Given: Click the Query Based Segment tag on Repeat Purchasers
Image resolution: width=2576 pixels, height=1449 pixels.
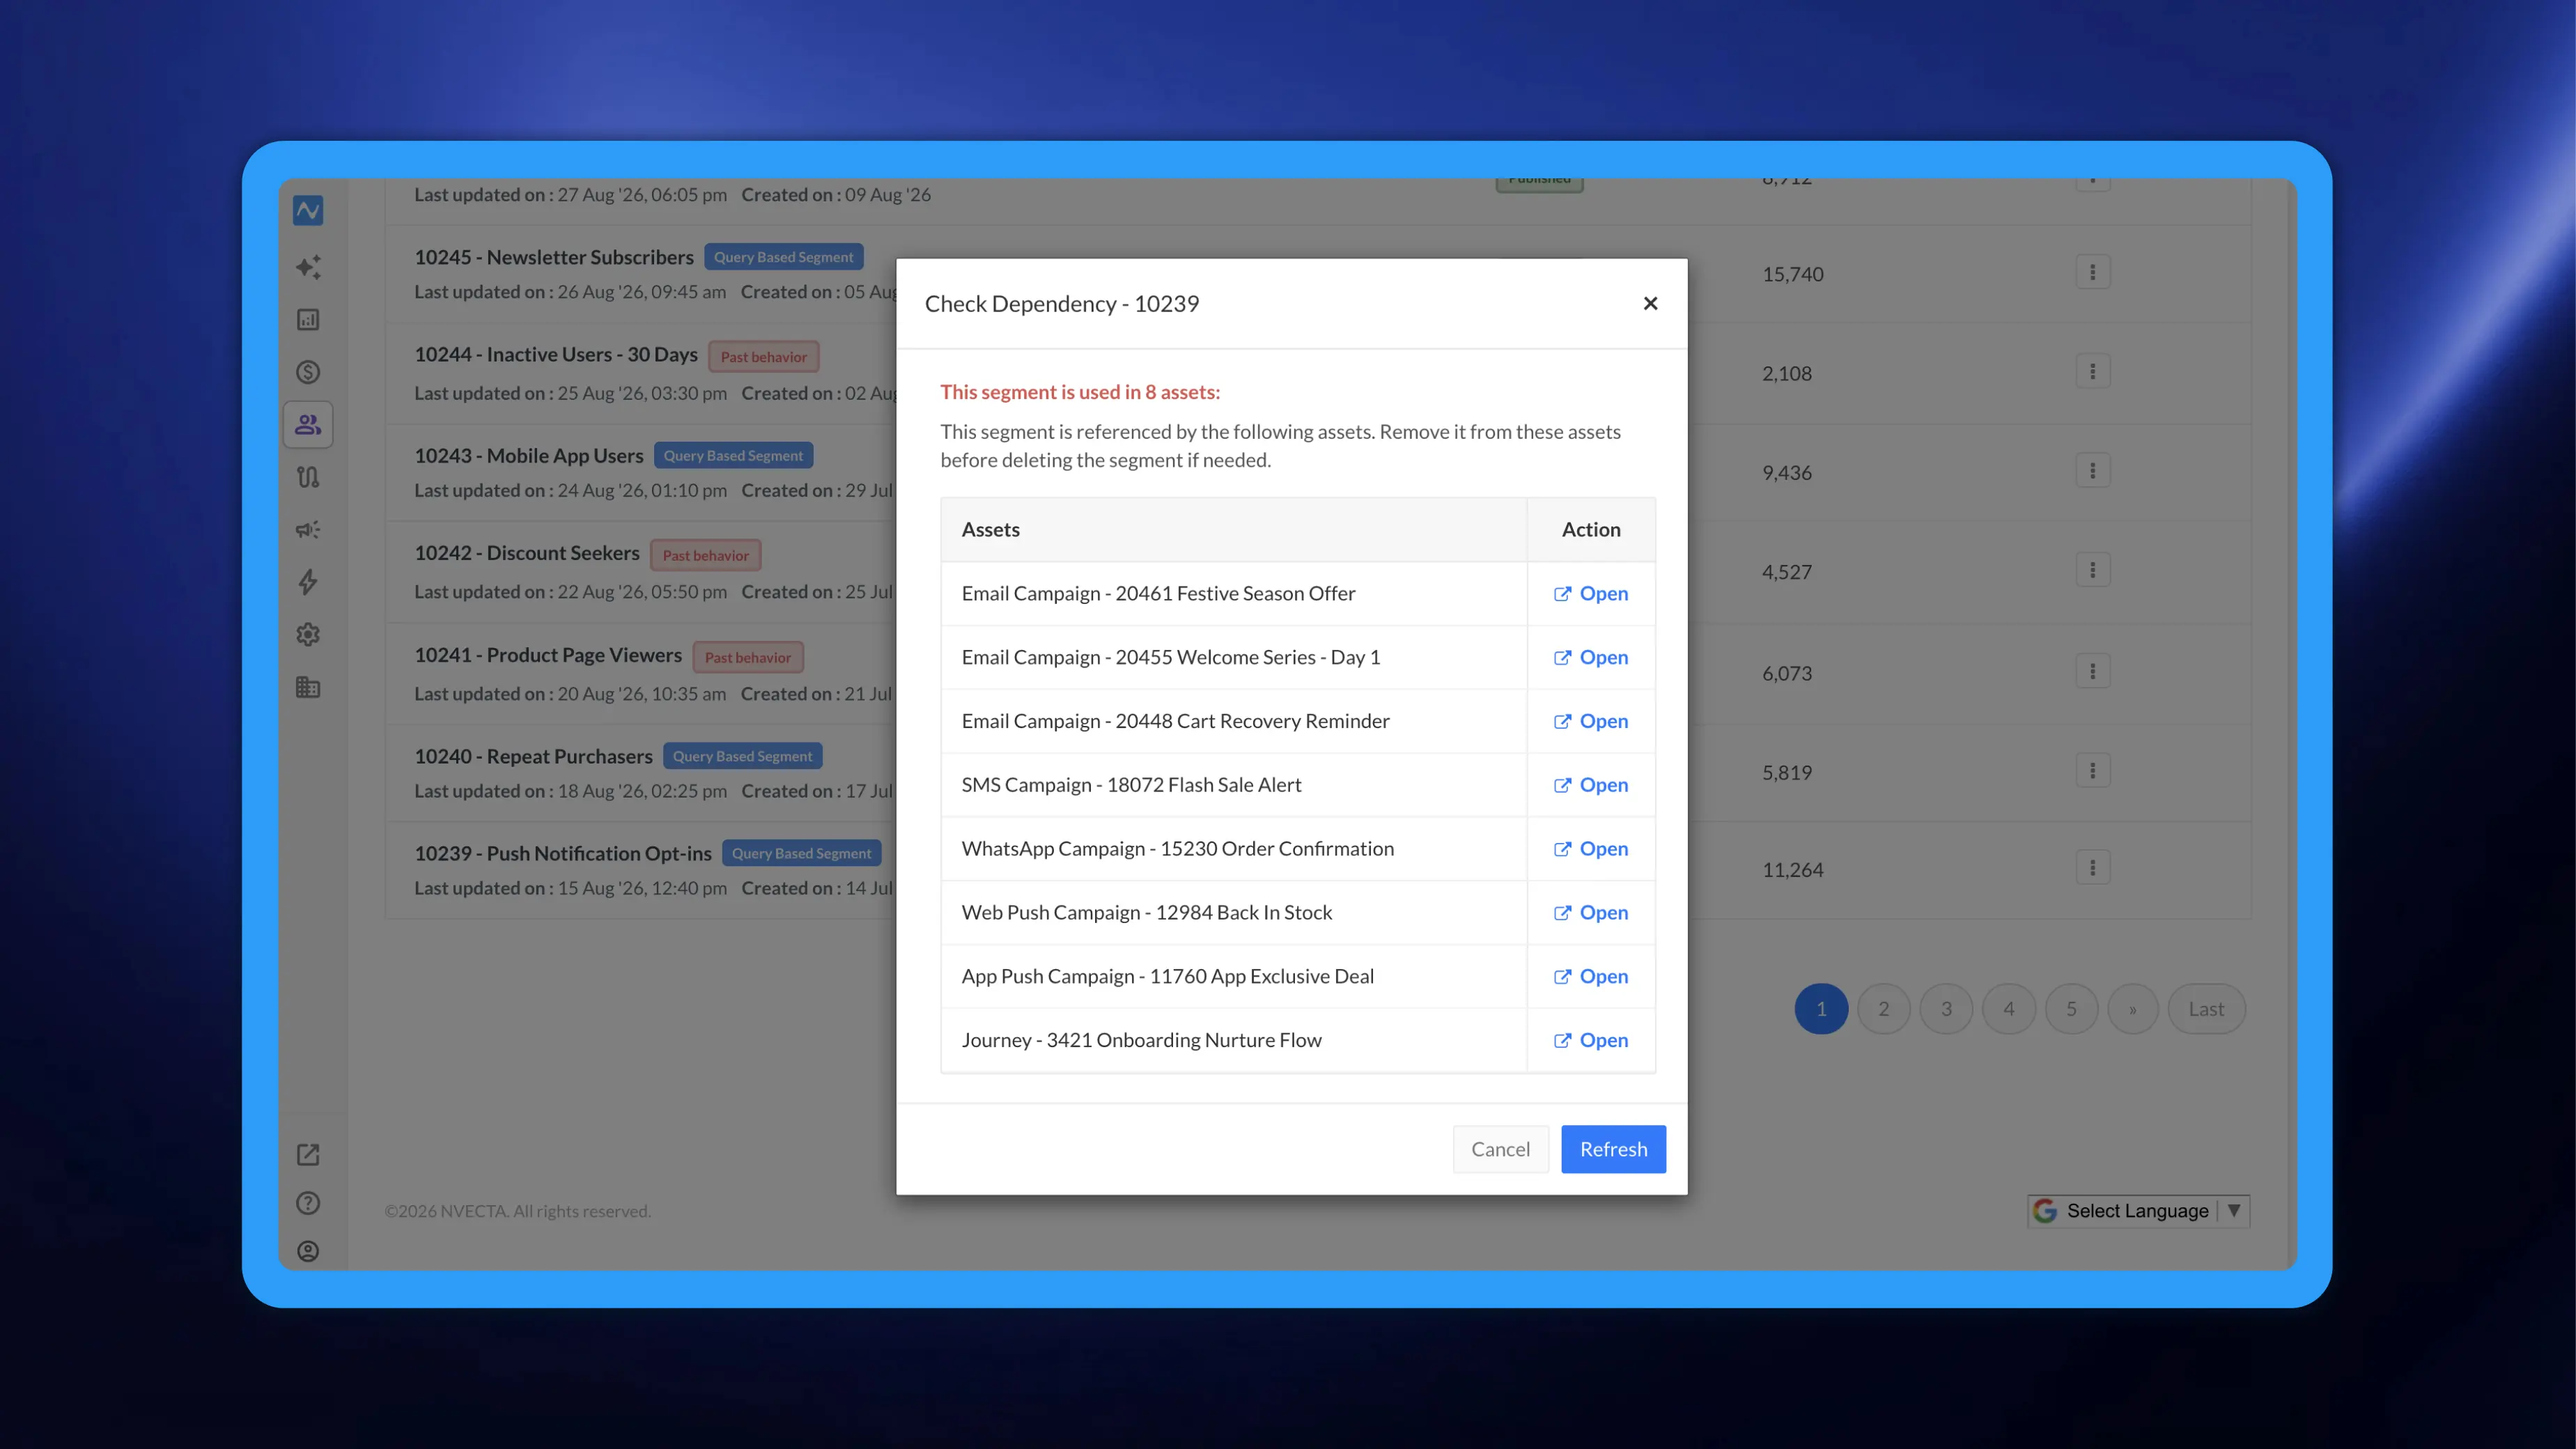Looking at the screenshot, I should [x=742, y=757].
